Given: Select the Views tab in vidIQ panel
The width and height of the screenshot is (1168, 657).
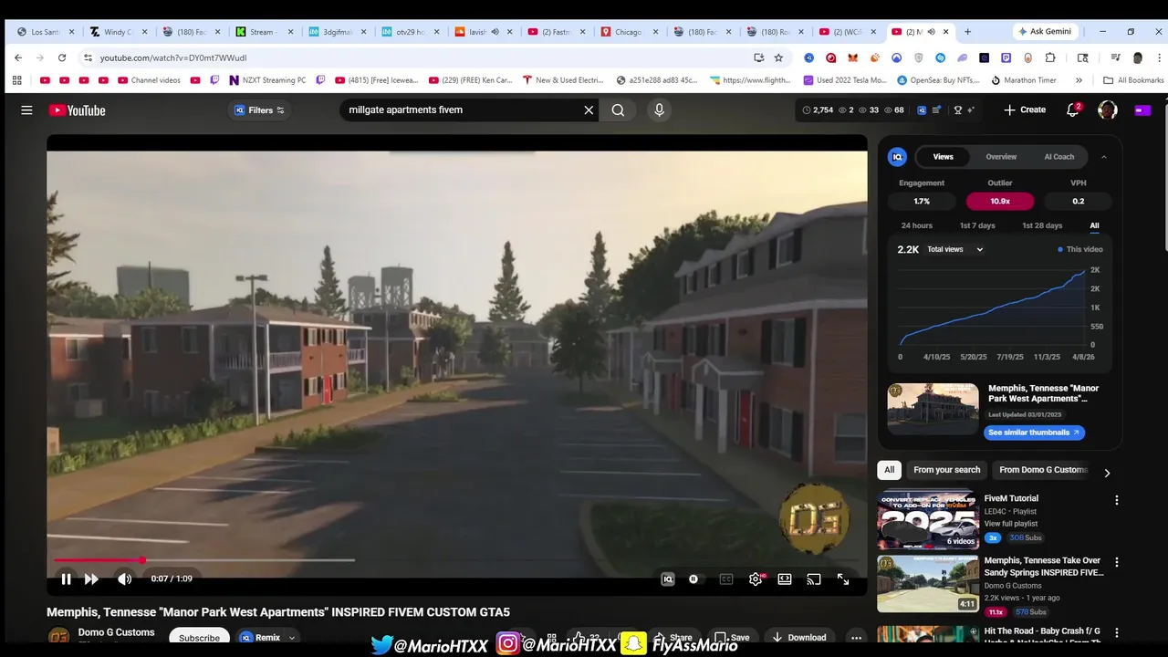Looking at the screenshot, I should (x=943, y=157).
